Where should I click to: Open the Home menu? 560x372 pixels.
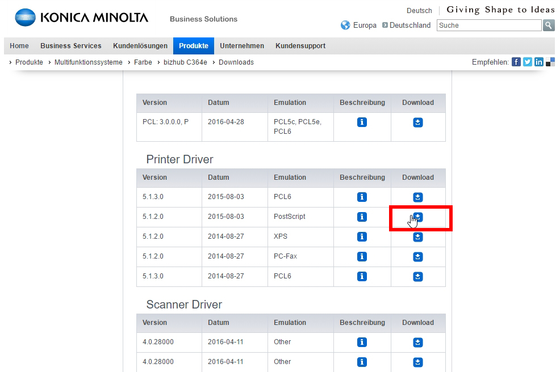tap(19, 46)
